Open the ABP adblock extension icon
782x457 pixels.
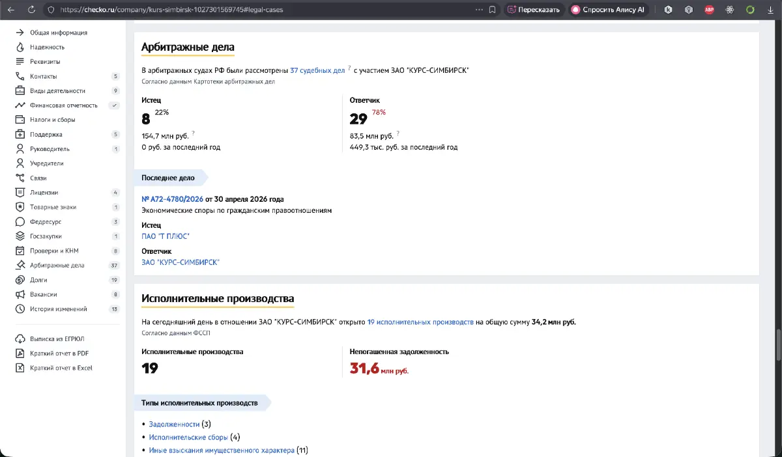pos(709,10)
